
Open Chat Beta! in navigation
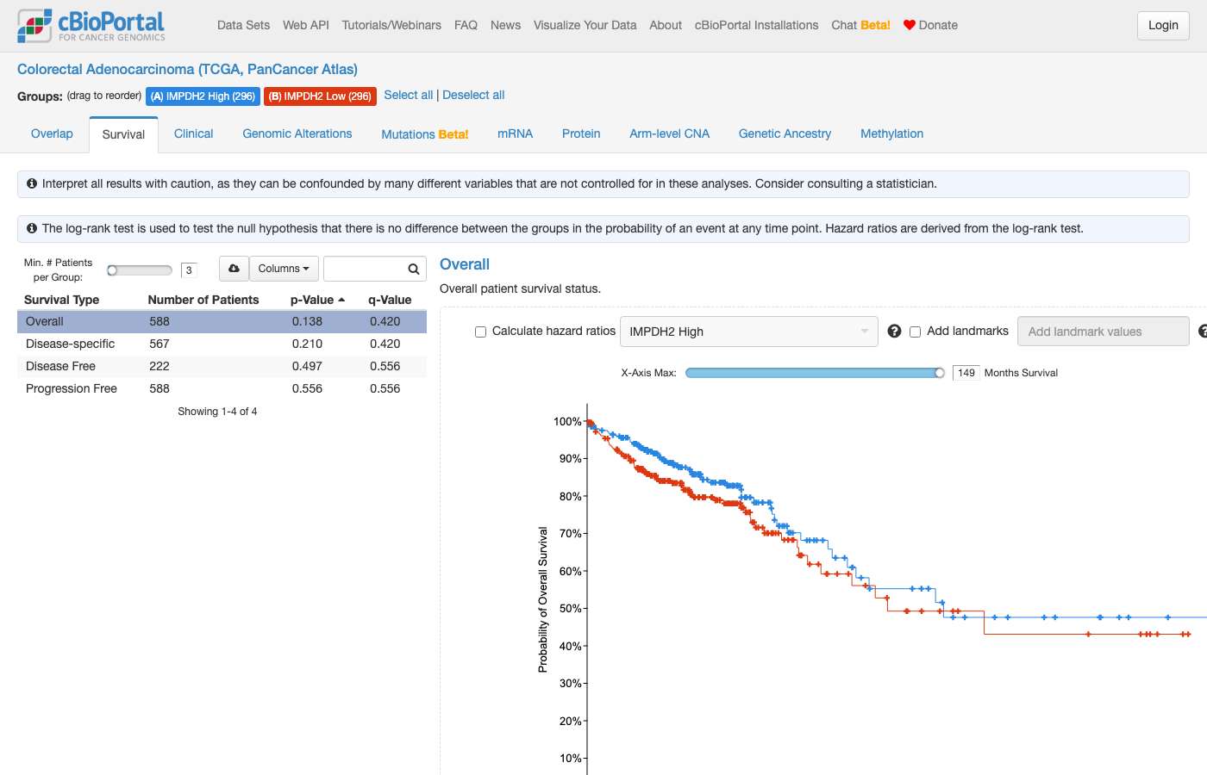(x=860, y=25)
